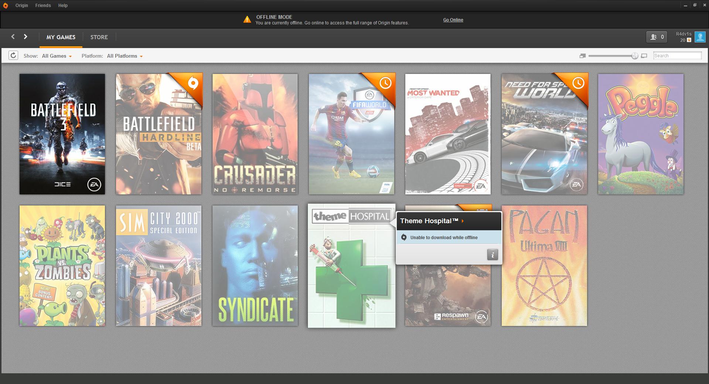Select the Respawn Titanfall game tile
The width and height of the screenshot is (709, 384).
(448, 296)
